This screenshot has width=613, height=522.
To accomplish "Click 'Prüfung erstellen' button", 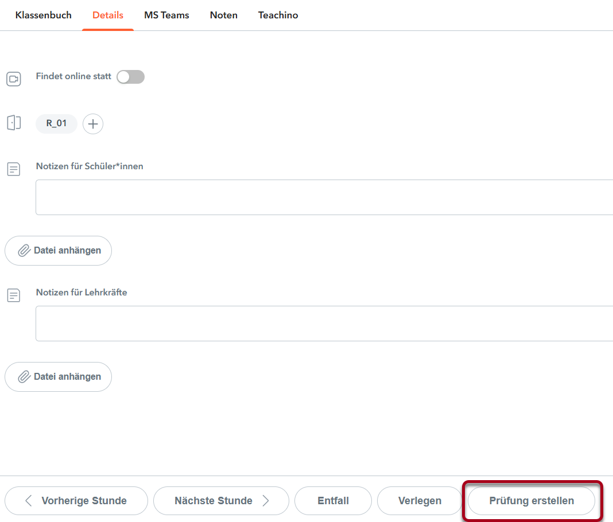I will 531,501.
